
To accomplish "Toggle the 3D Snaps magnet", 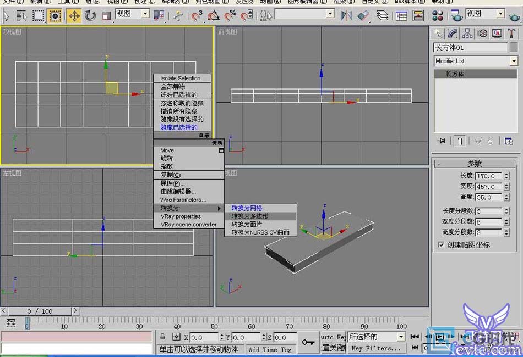I will (197, 15).
